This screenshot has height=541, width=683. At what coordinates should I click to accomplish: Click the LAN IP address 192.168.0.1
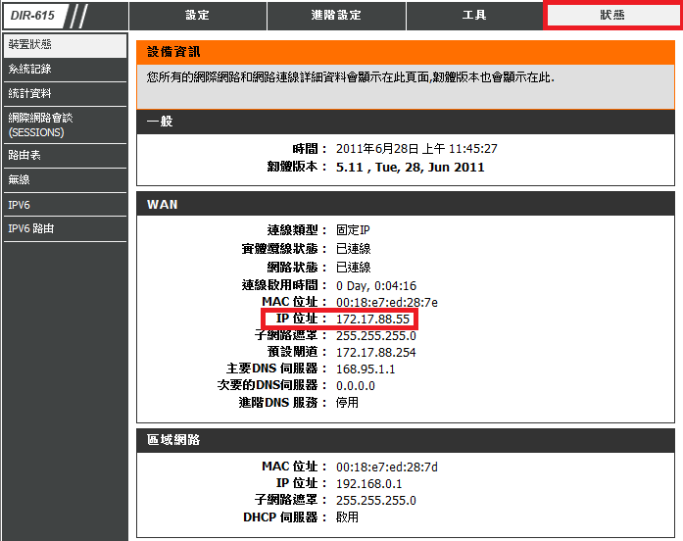coord(368,483)
